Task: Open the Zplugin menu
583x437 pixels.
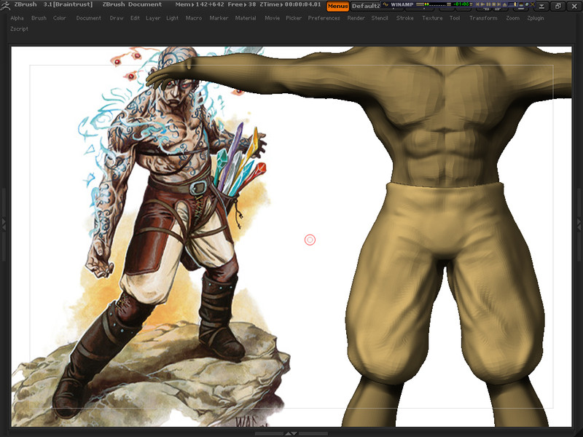Action: [x=536, y=17]
